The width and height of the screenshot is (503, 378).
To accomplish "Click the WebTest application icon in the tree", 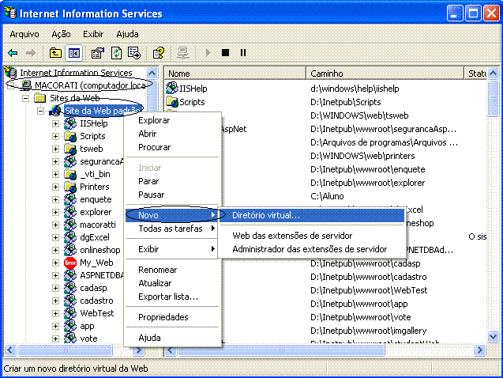I will pyautogui.click(x=70, y=313).
